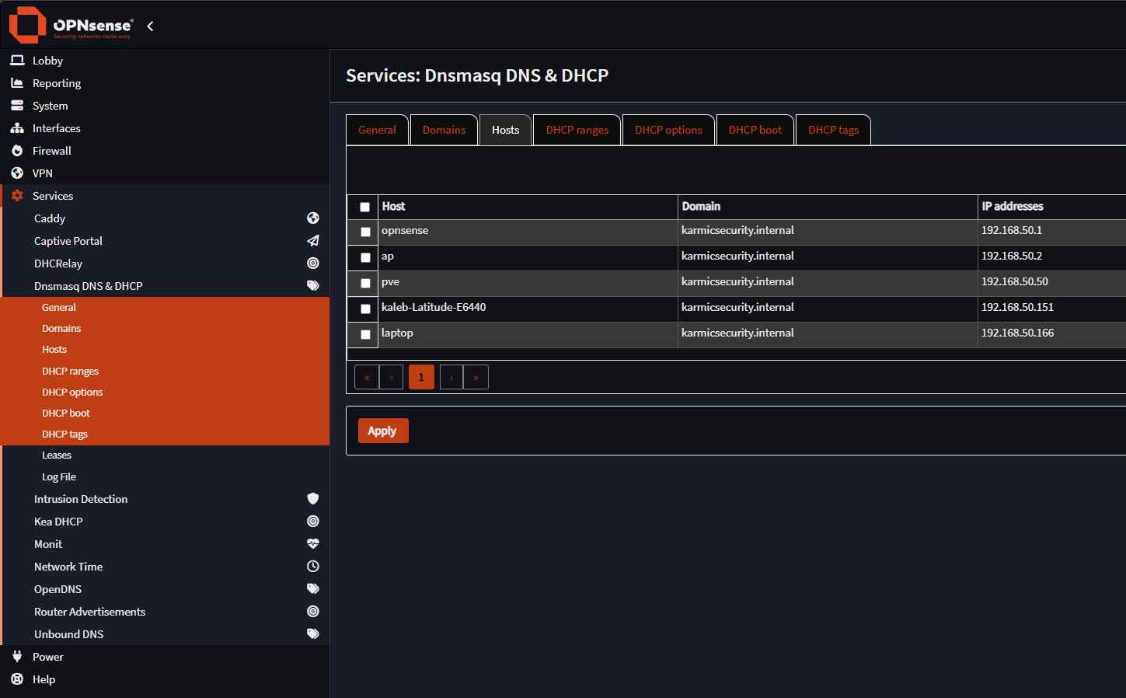The height and width of the screenshot is (698, 1126).
Task: Select the checkbox for host ap
Action: tap(365, 257)
